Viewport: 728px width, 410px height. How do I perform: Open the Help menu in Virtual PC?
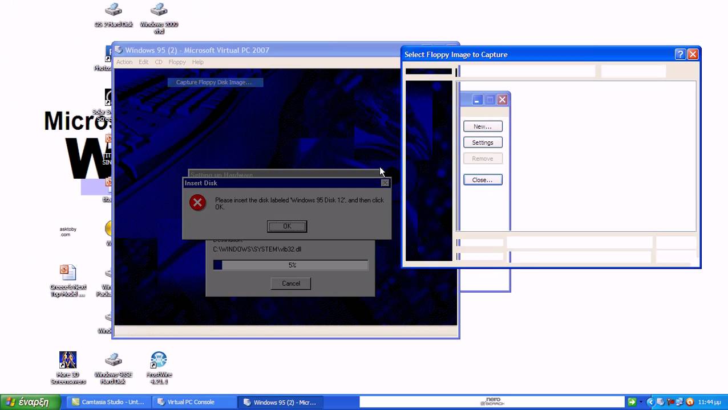[x=197, y=62]
